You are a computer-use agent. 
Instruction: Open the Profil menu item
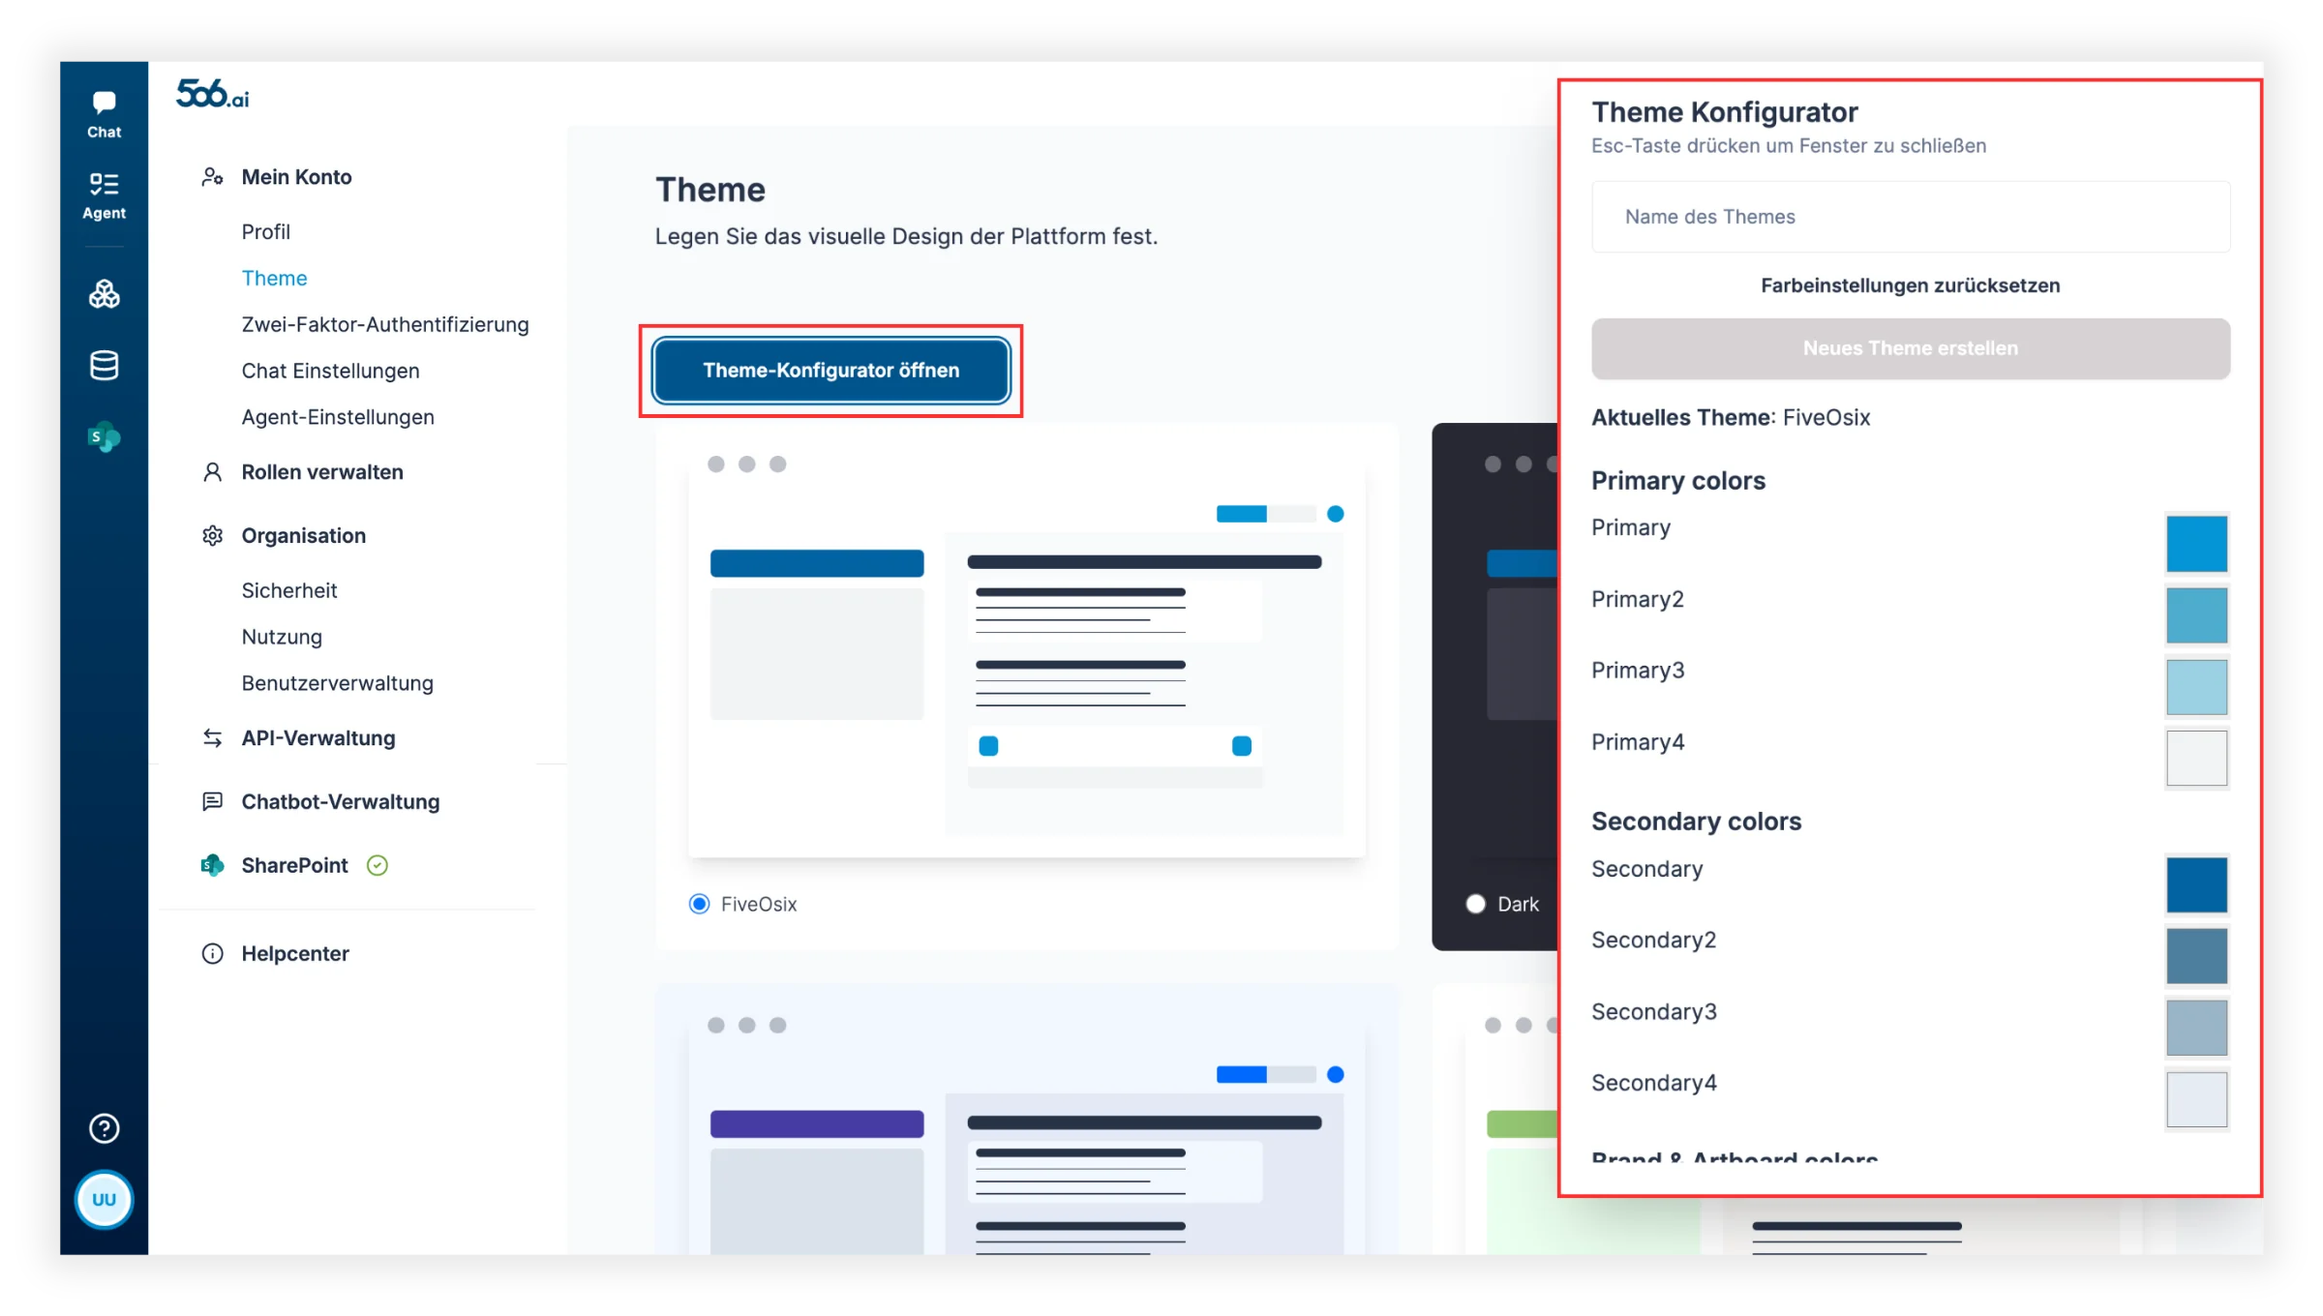(x=266, y=231)
